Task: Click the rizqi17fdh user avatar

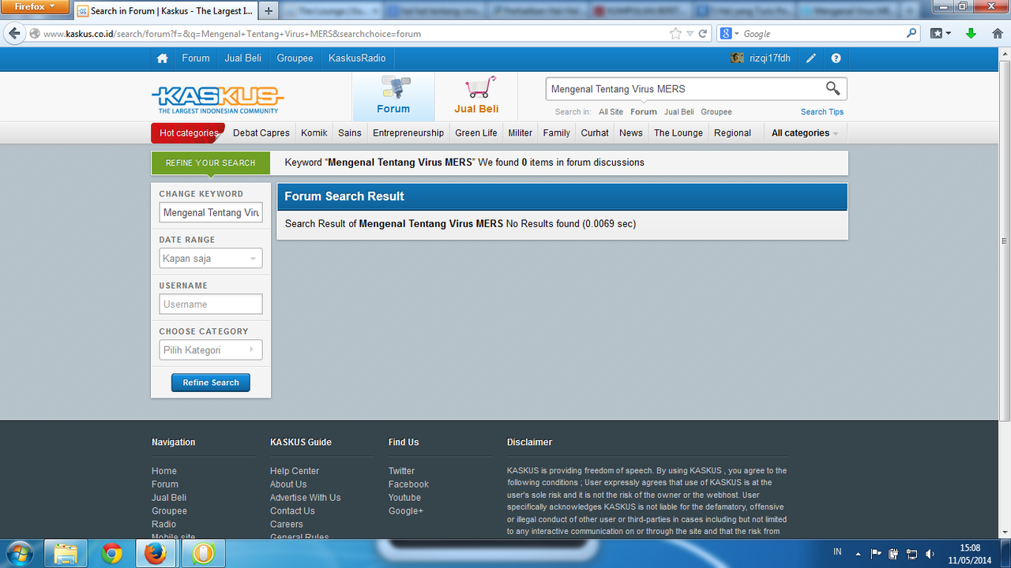Action: [737, 58]
